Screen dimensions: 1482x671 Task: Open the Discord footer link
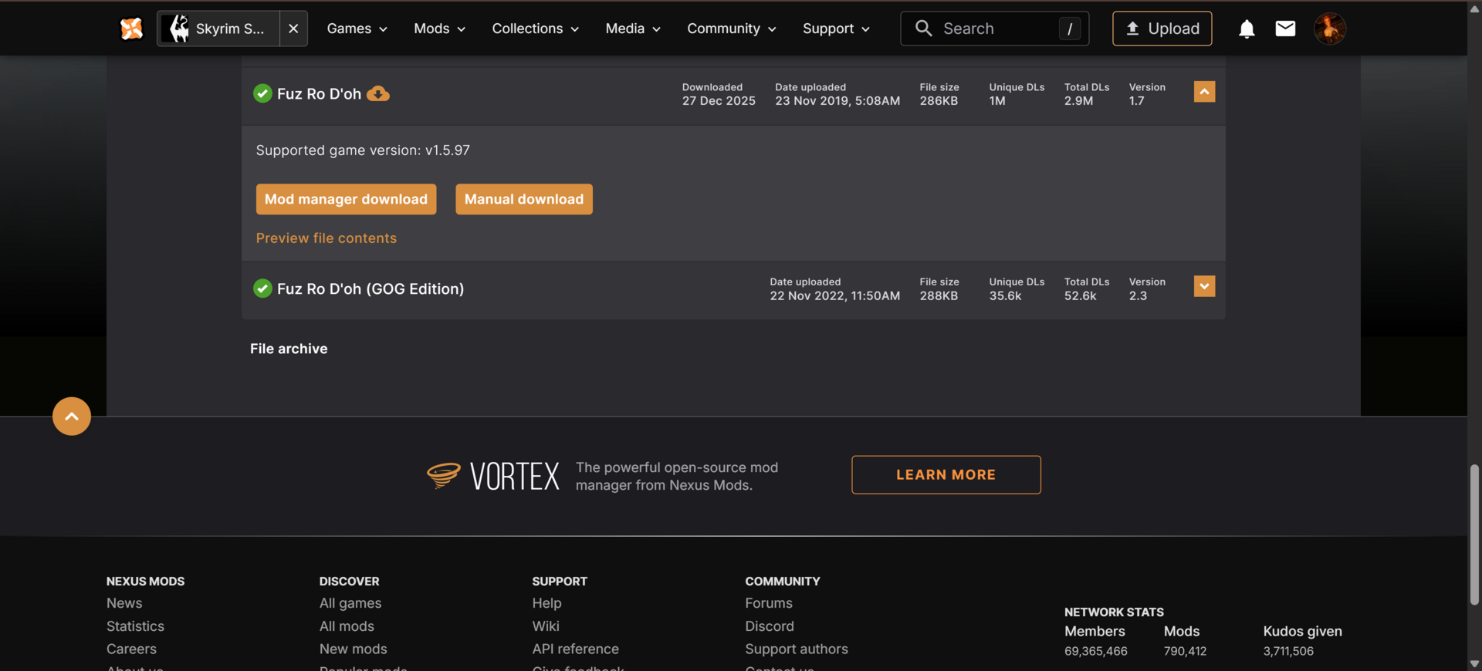click(770, 626)
